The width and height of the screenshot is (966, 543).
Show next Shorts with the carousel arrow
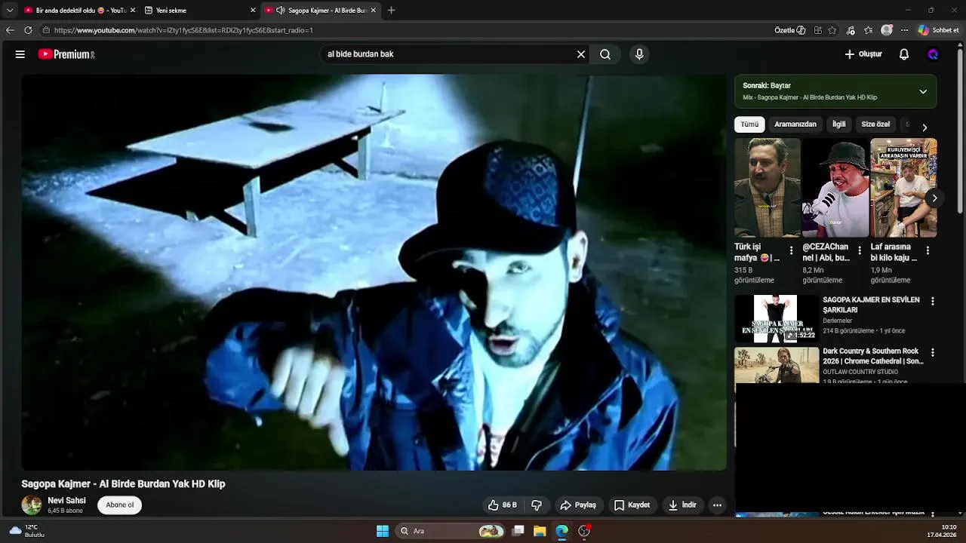pyautogui.click(x=934, y=198)
